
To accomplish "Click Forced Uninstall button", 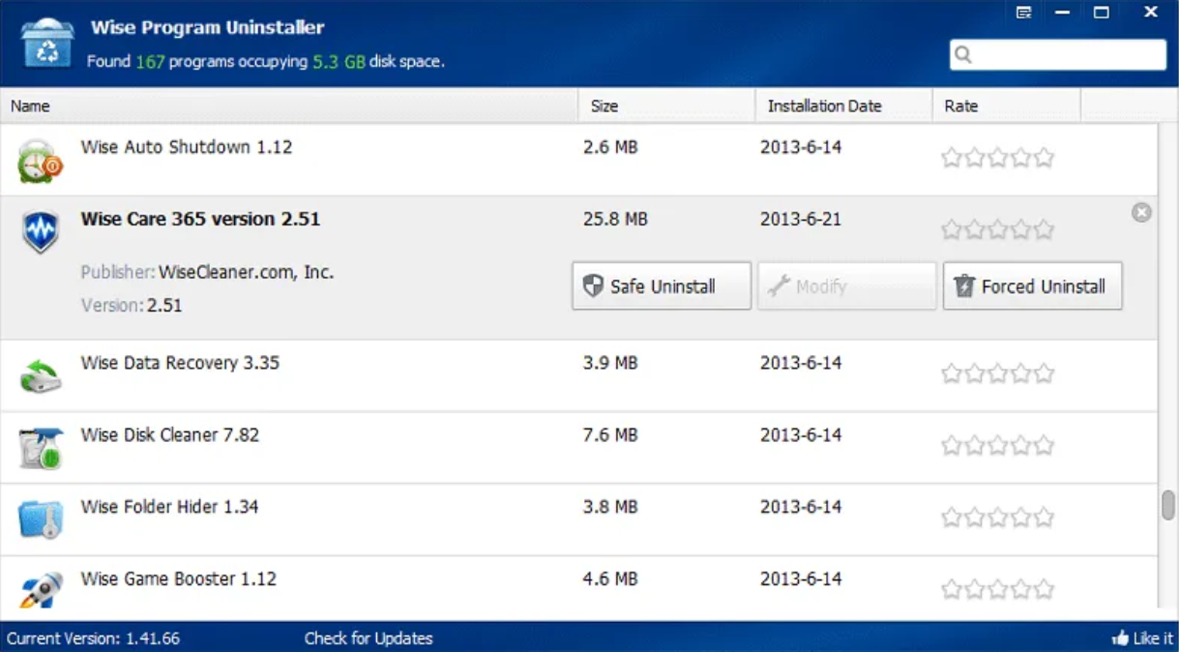I will pyautogui.click(x=1033, y=285).
